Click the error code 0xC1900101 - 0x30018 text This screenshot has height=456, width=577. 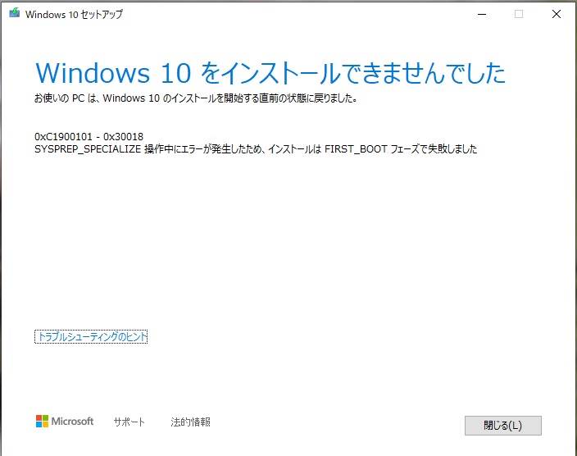pyautogui.click(x=89, y=137)
